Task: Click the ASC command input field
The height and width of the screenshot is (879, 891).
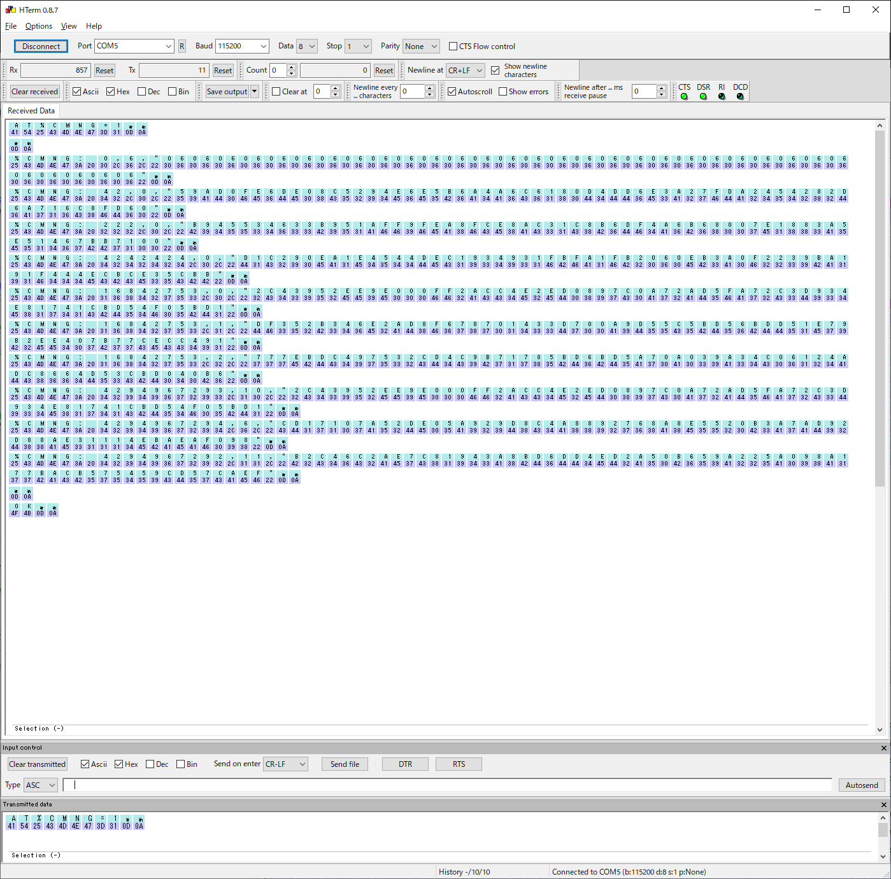Action: tap(447, 785)
